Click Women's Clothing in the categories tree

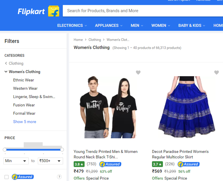tap(25, 72)
